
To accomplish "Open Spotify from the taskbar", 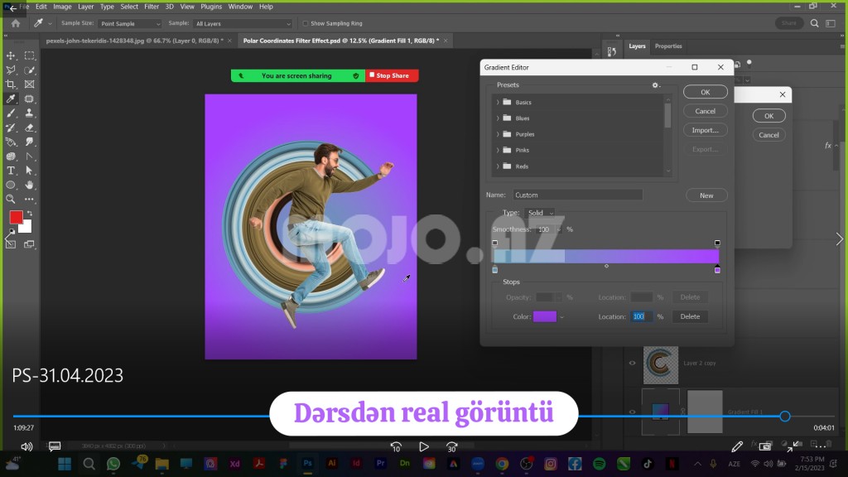I will point(599,464).
